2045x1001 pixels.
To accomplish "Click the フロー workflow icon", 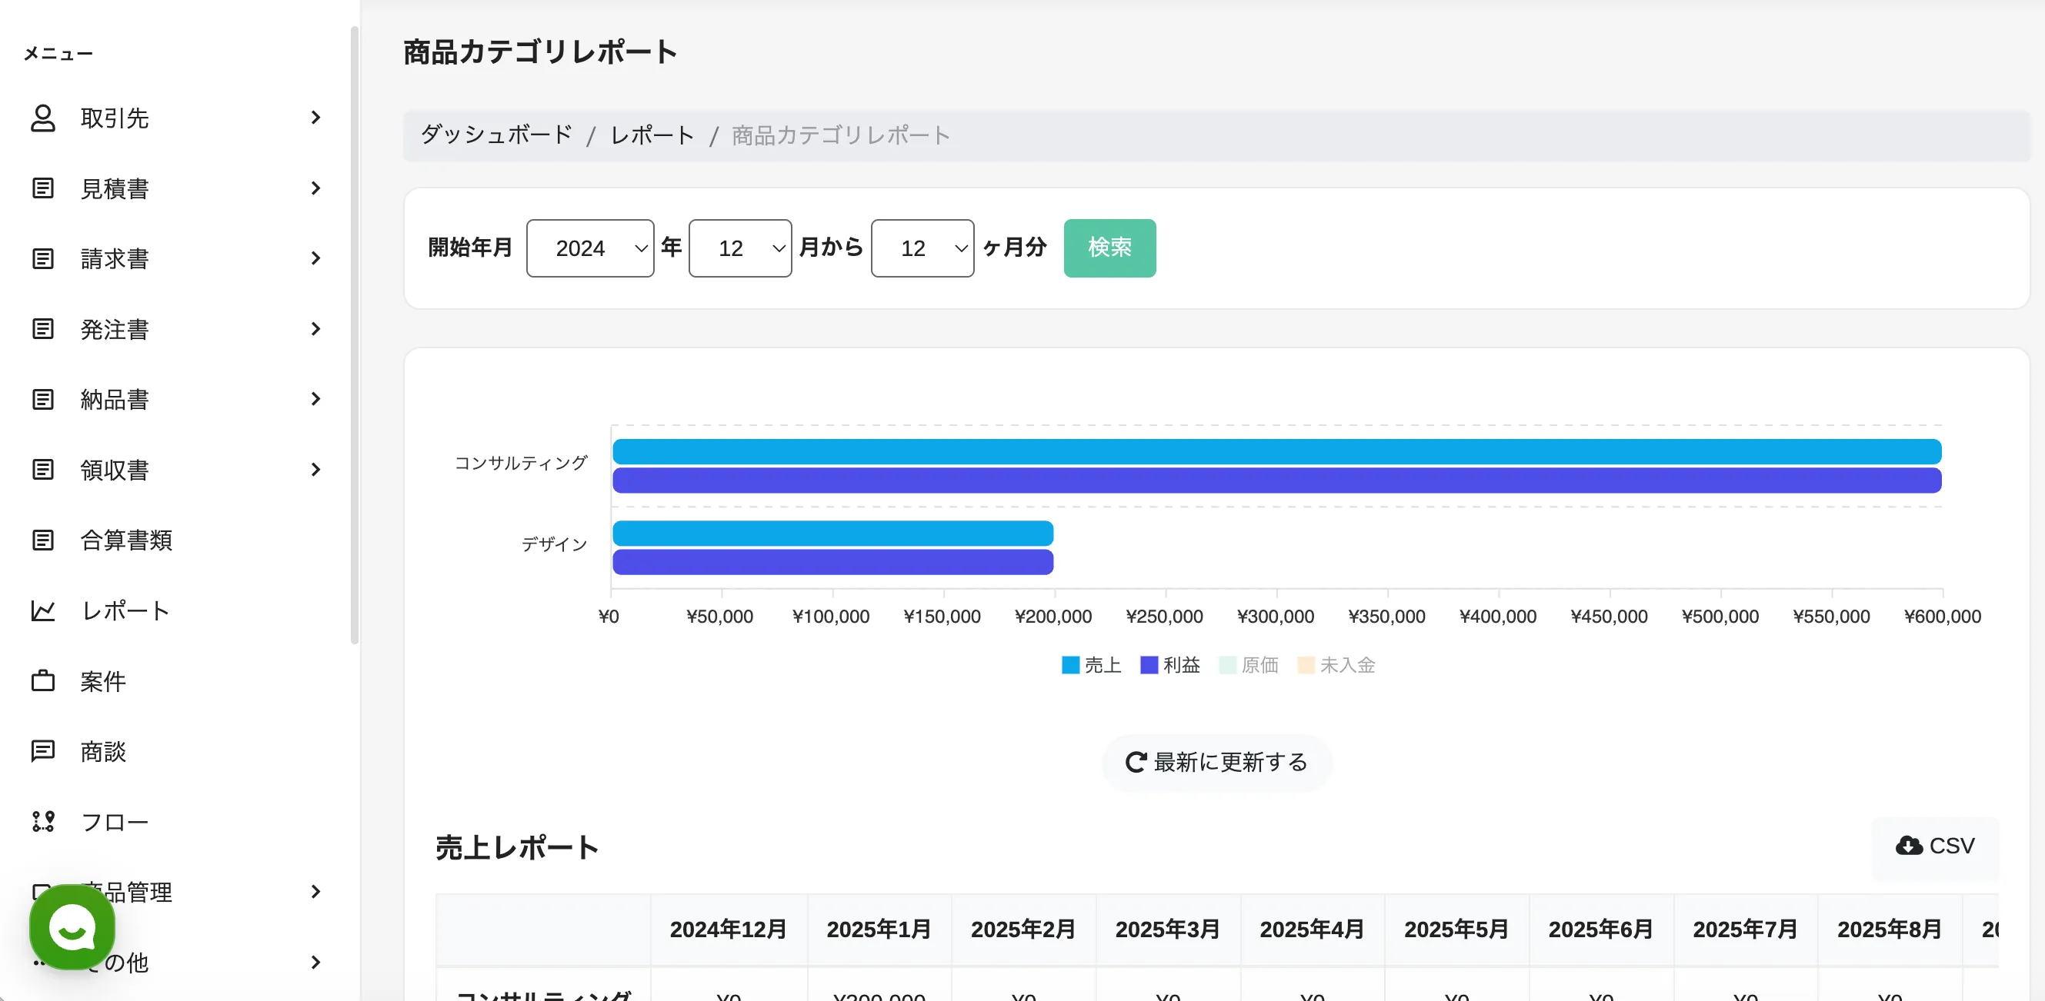I will click(x=43, y=822).
